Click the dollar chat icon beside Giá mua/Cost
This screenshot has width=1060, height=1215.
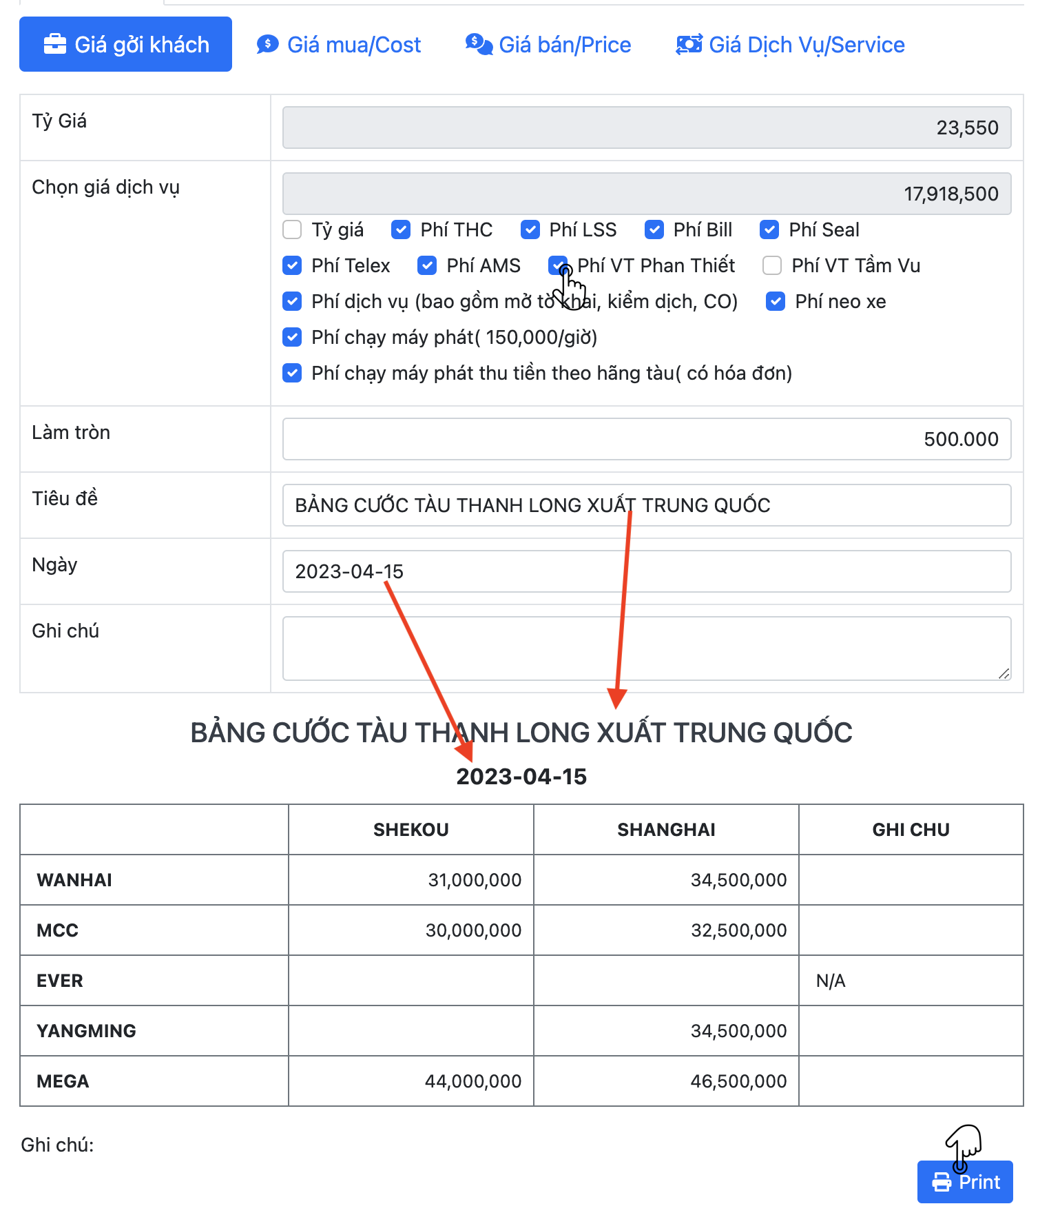[267, 44]
